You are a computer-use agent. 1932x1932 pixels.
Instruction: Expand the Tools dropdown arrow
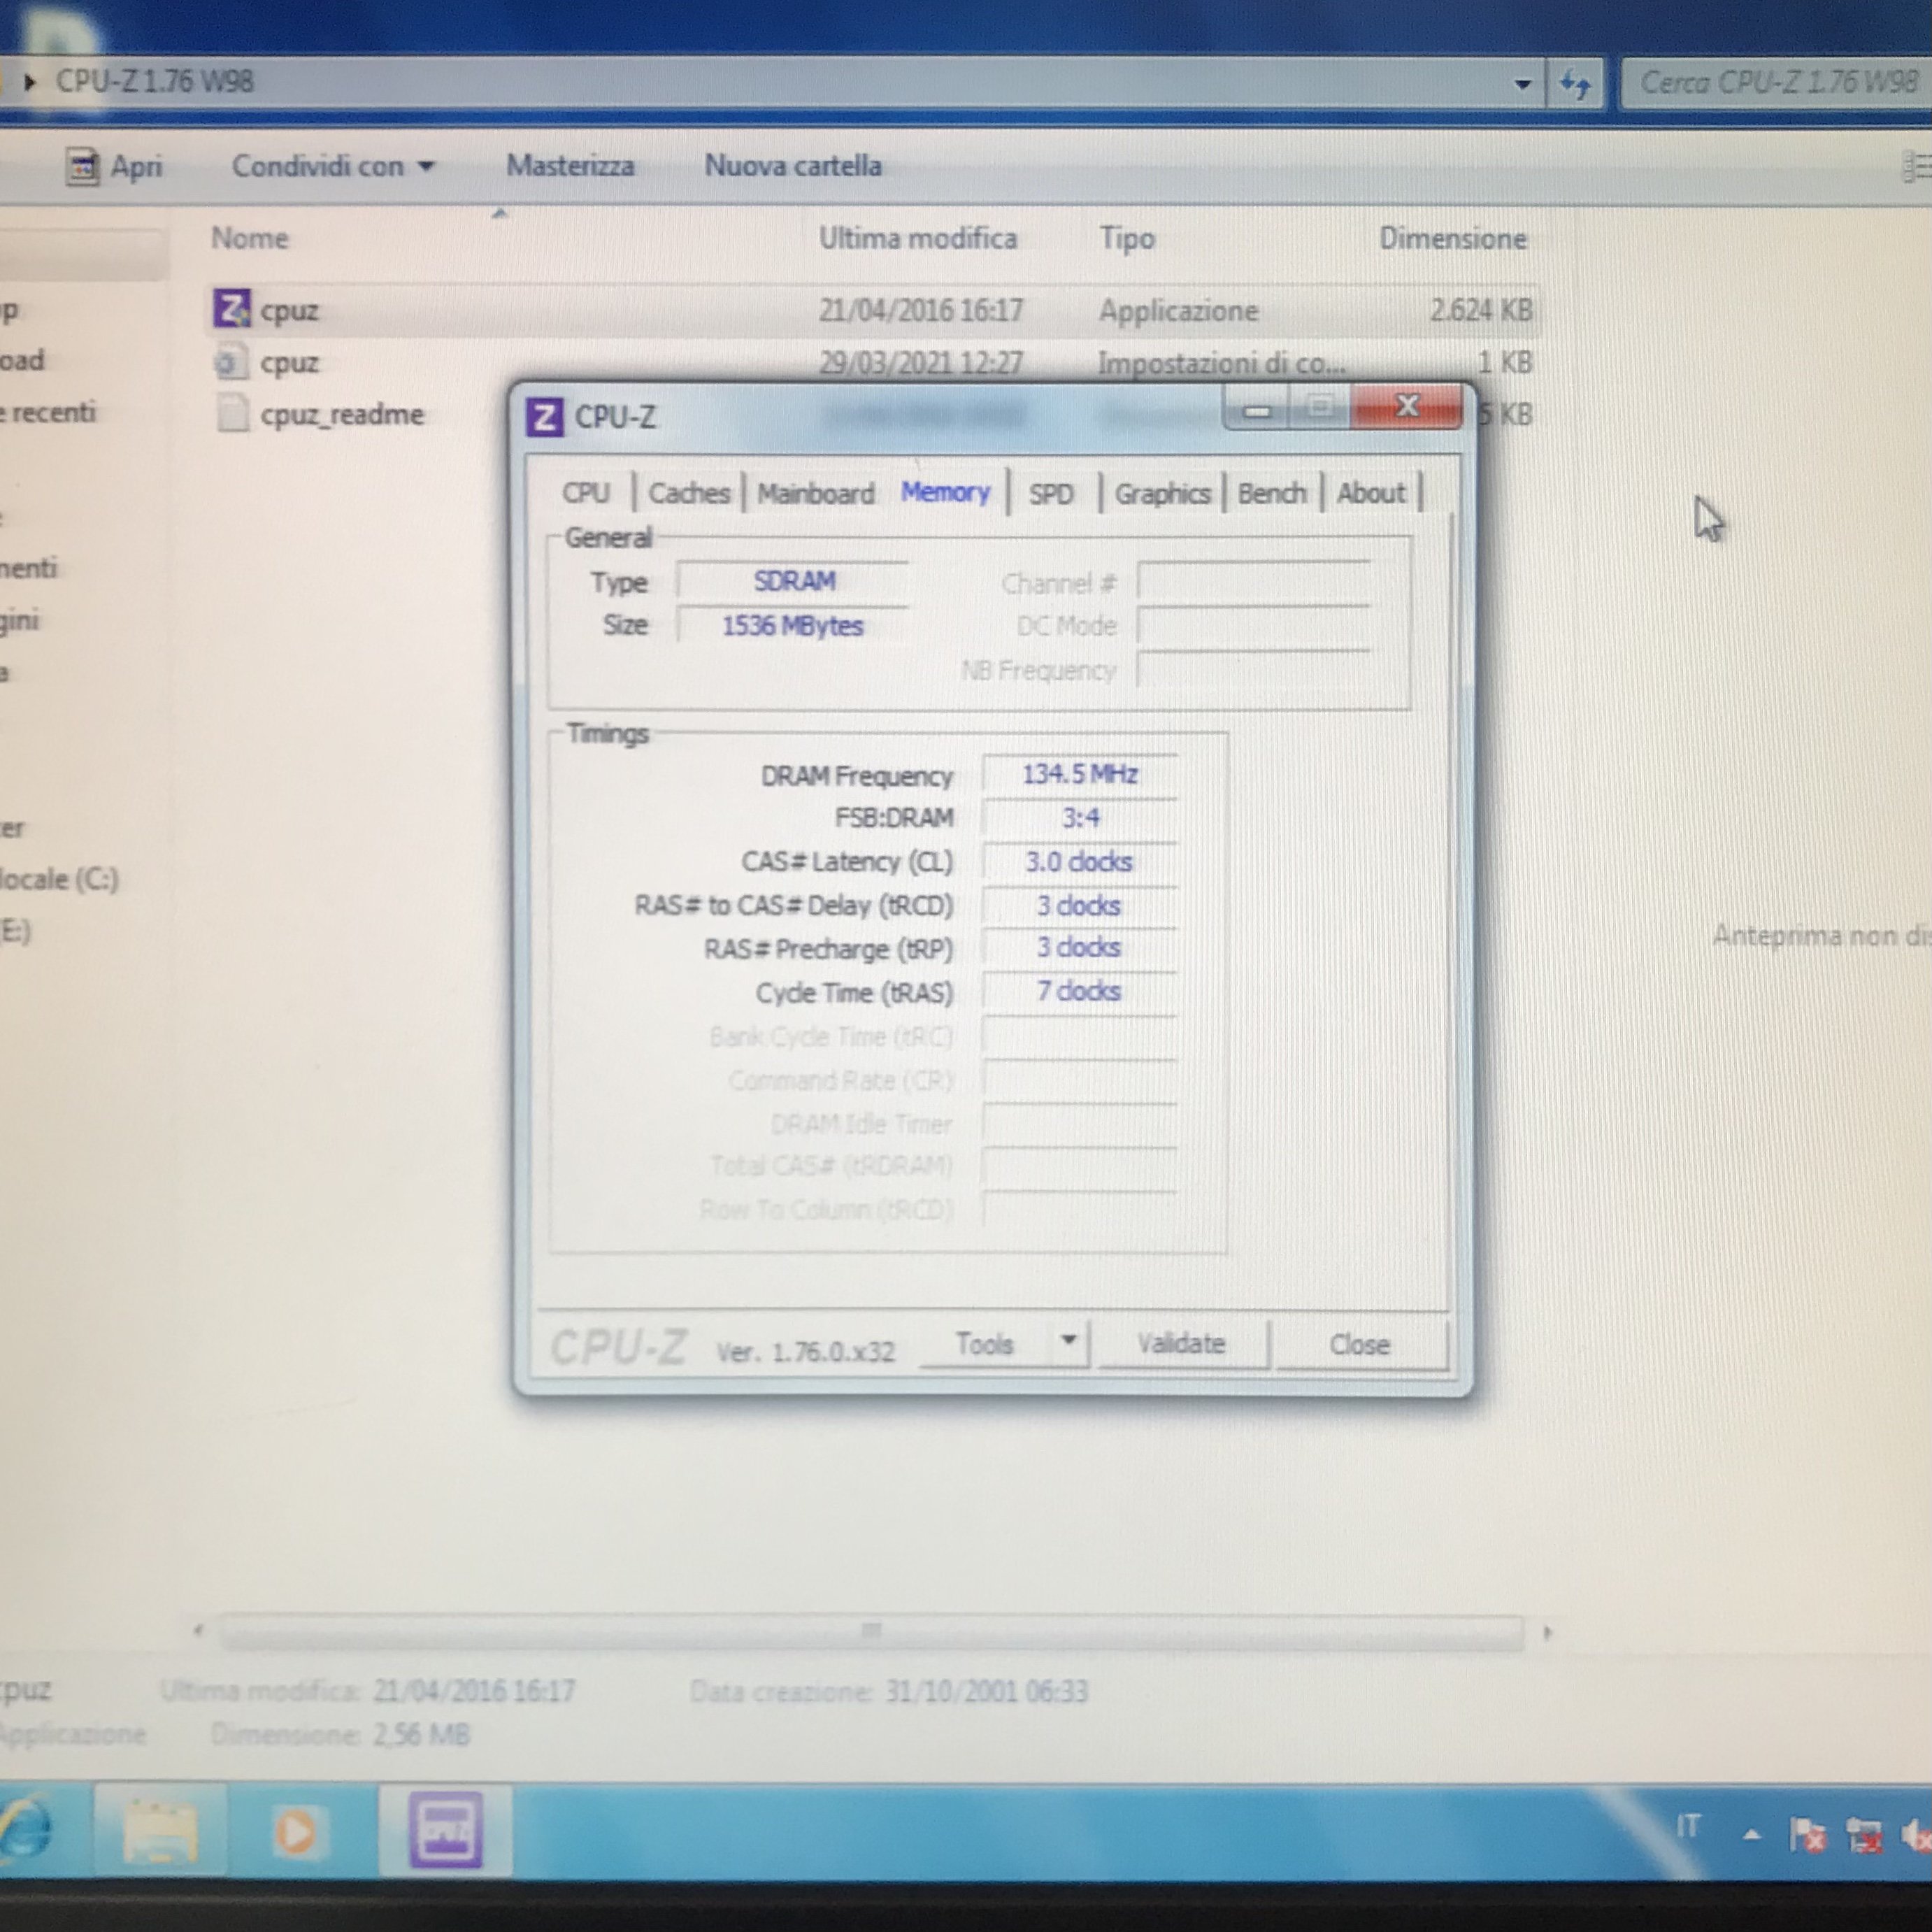point(1069,1340)
